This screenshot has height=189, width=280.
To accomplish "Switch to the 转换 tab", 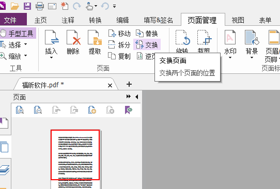I will pyautogui.click(x=95, y=20).
